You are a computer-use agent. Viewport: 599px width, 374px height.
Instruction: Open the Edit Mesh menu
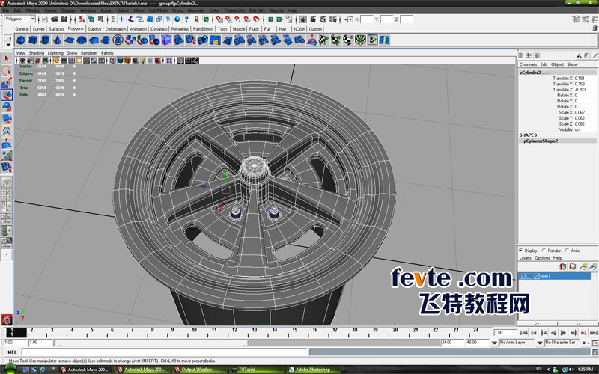coord(158,10)
